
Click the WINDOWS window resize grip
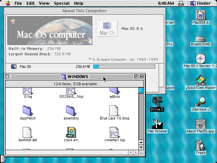point(141,153)
